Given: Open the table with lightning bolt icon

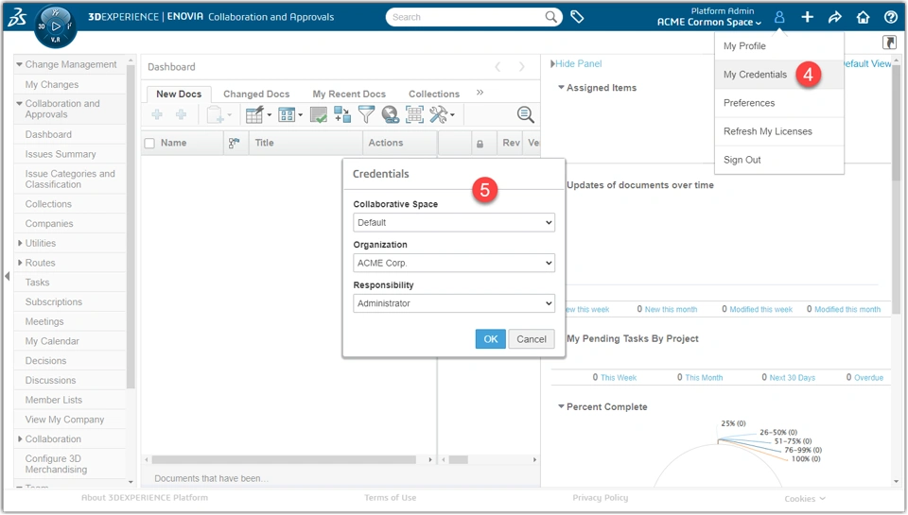Looking at the screenshot, I should (254, 114).
